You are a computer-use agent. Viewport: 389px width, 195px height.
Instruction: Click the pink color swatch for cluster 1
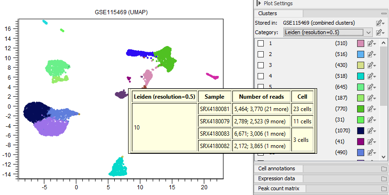coord(361,44)
